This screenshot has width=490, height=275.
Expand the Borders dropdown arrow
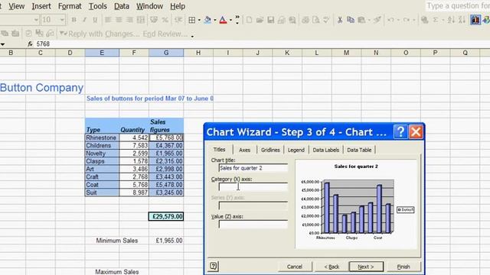coord(199,20)
